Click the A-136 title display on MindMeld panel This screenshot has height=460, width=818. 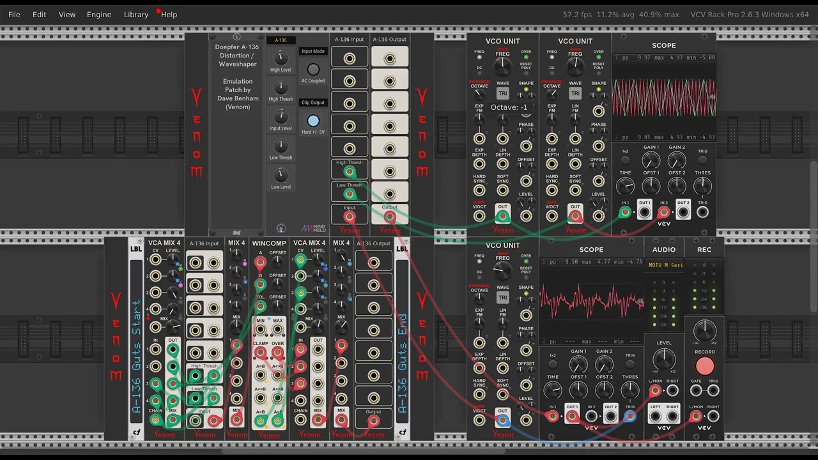[281, 40]
